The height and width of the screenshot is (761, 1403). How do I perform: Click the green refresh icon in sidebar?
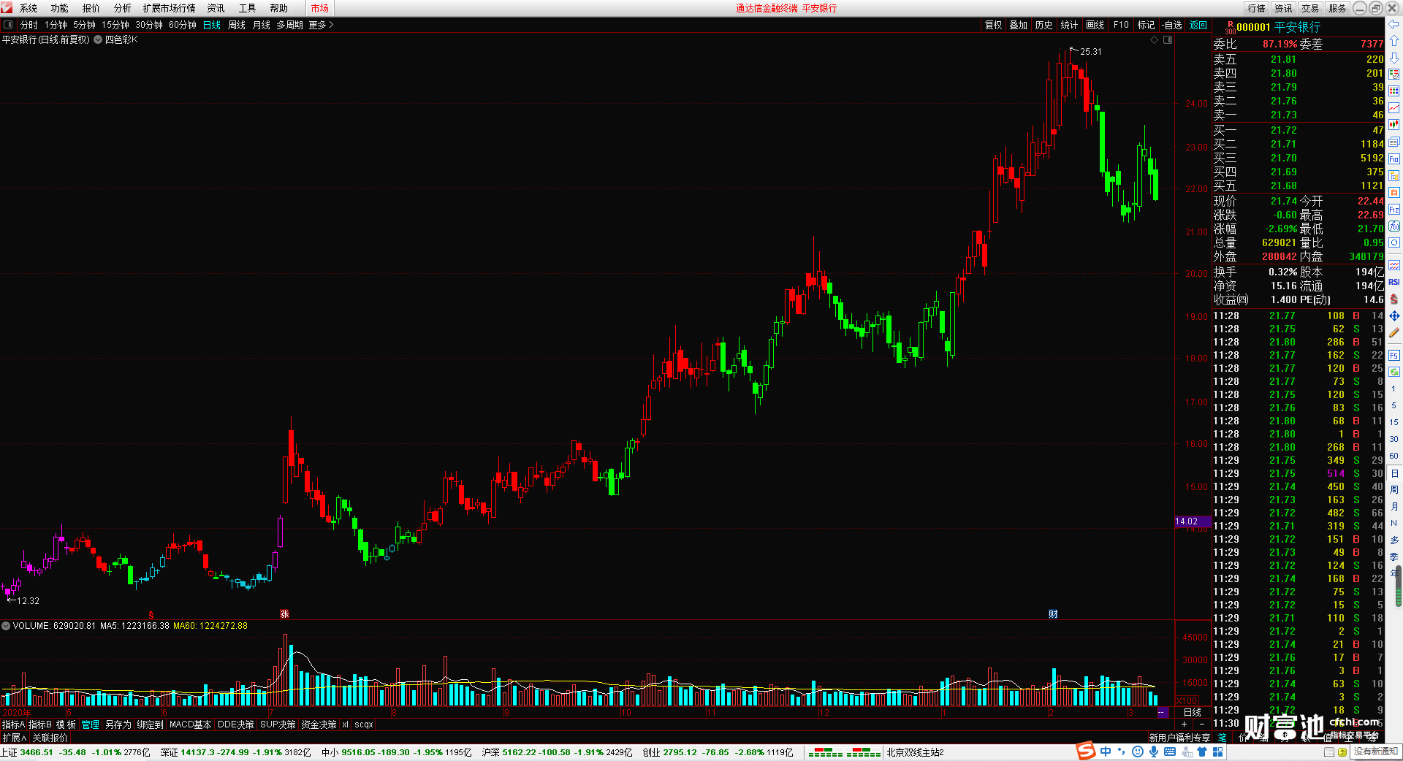pos(1394,372)
